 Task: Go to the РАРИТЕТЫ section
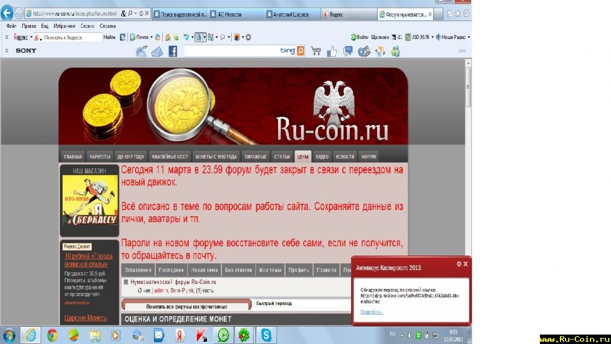coord(100,157)
